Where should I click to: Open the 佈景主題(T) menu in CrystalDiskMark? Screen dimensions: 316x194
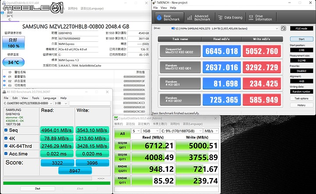[160, 124]
